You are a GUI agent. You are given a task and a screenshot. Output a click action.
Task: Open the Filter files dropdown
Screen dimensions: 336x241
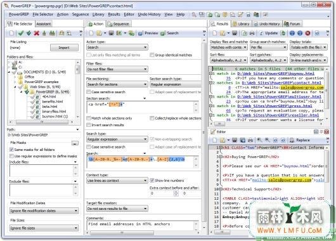tap(117, 69)
